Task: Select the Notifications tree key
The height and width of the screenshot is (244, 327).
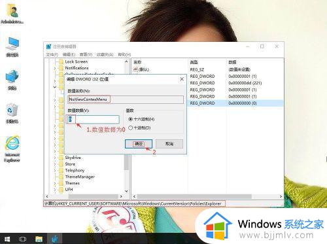Action: (x=77, y=68)
